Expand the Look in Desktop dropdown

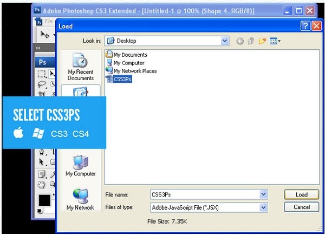(225, 41)
